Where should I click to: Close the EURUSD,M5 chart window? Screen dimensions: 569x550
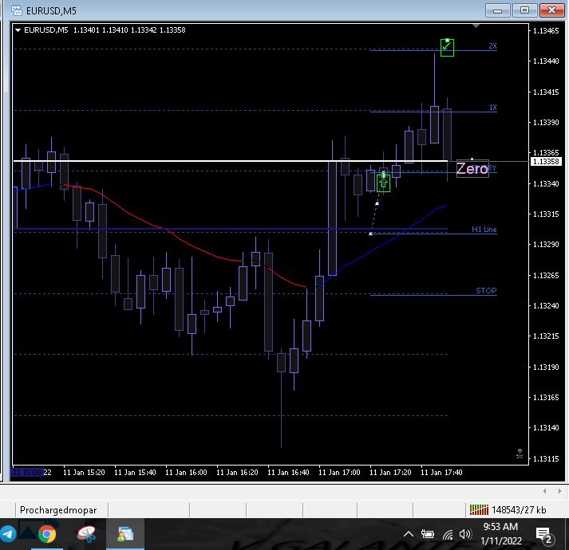551,10
